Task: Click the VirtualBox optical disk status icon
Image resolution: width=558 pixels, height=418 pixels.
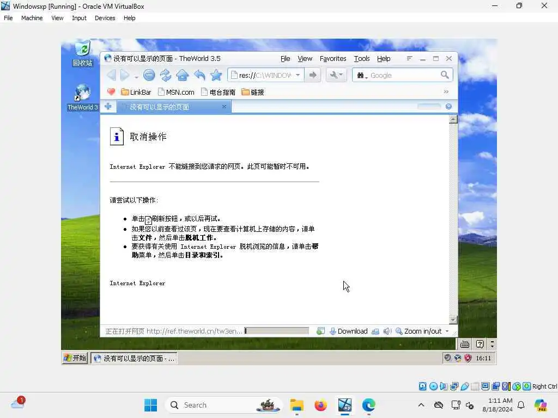Action: [433, 386]
